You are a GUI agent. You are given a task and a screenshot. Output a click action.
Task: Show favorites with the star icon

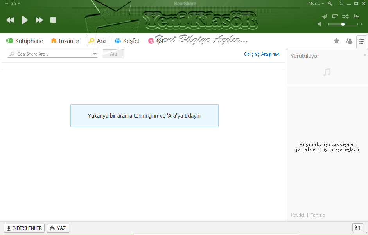click(336, 41)
